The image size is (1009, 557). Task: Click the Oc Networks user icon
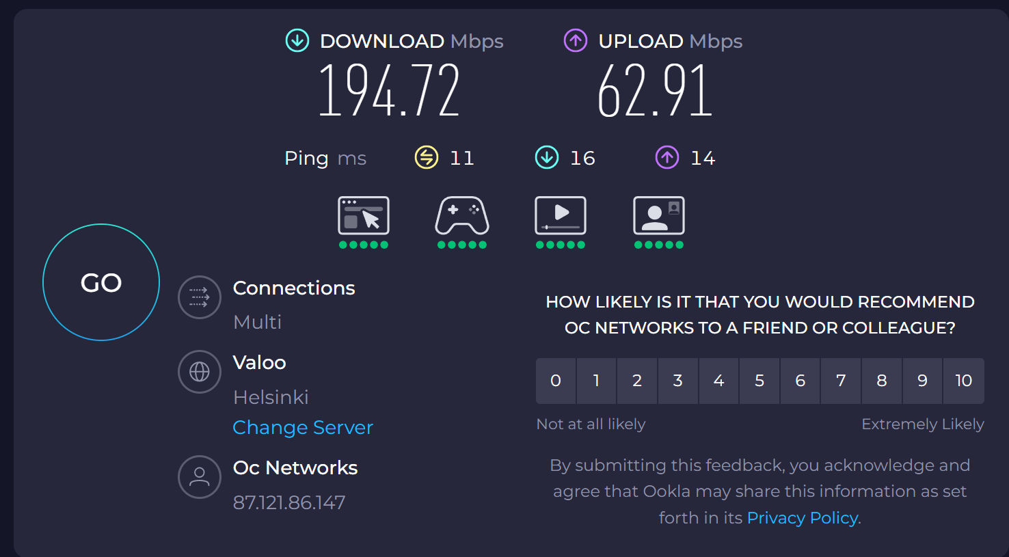[x=200, y=477]
